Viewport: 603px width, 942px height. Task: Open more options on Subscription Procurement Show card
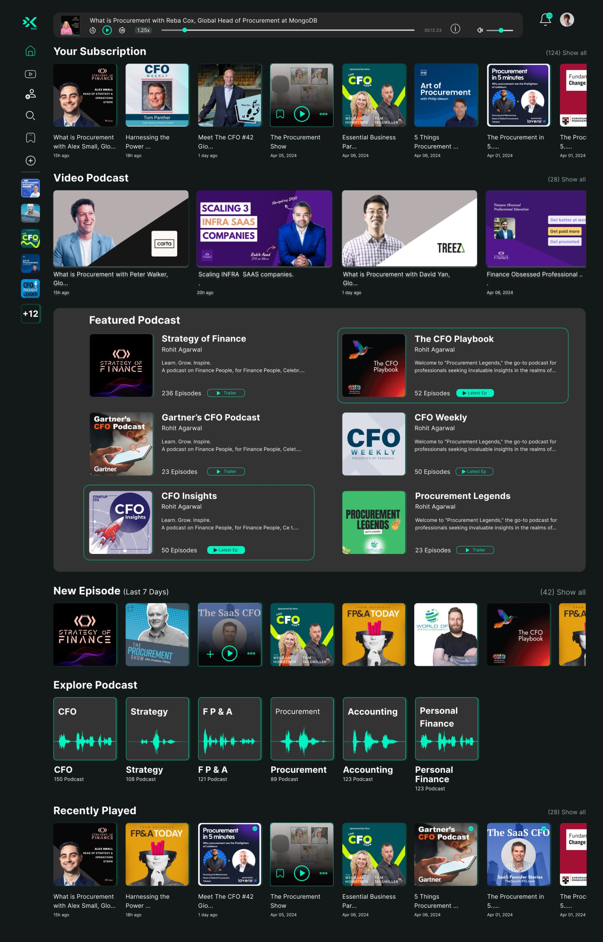click(x=323, y=114)
